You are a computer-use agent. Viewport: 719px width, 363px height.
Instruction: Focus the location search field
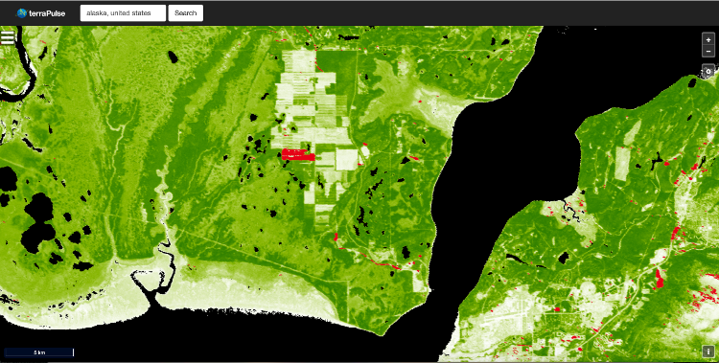pos(123,12)
